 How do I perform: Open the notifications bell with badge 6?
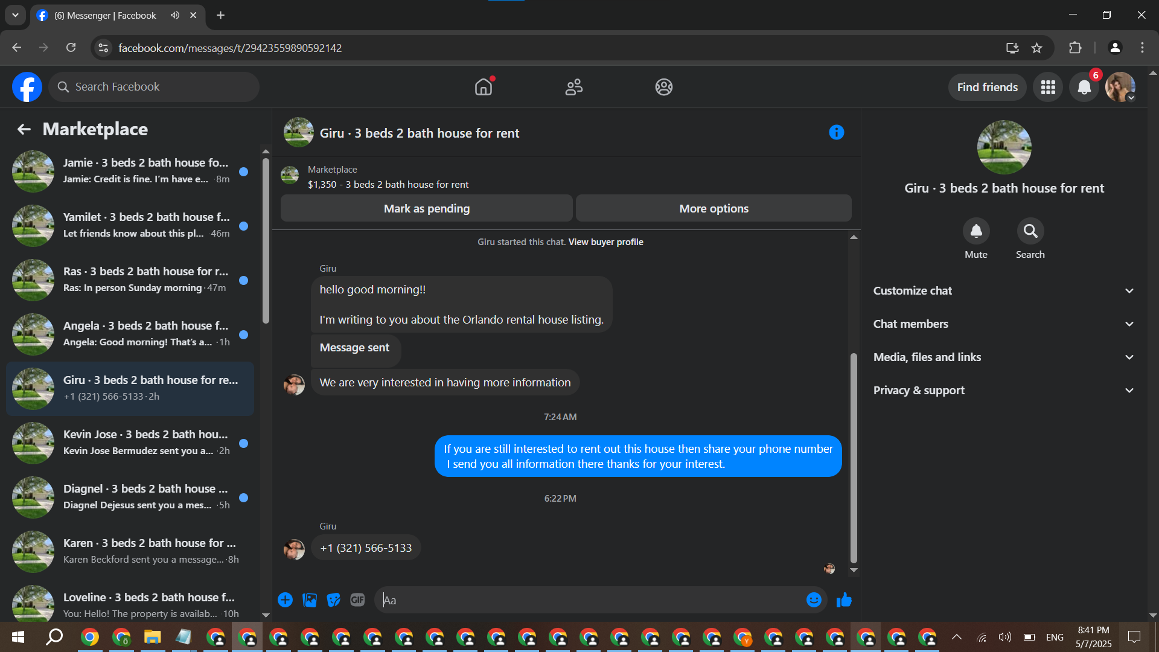1084,87
